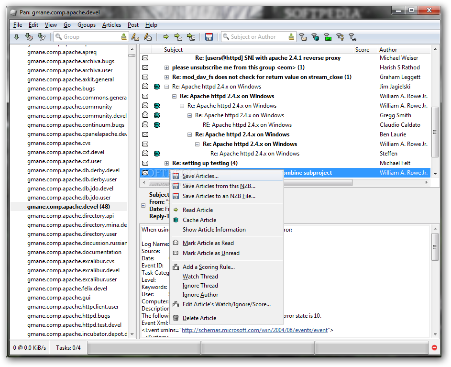The image size is (451, 367).
Task: Expand 'please unsubscribe me from this group' thread
Action: coord(166,67)
